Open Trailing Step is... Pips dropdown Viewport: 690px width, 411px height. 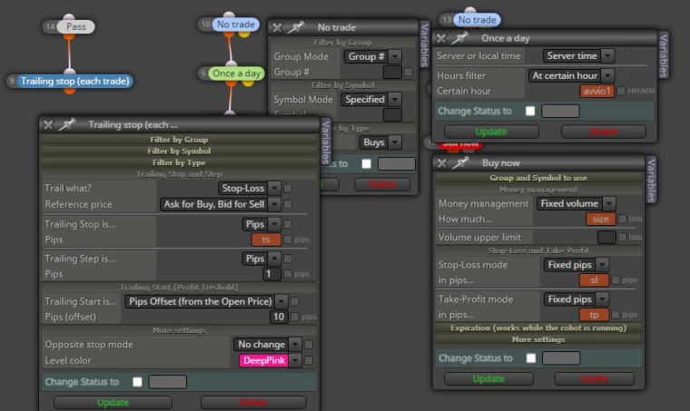coord(261,259)
